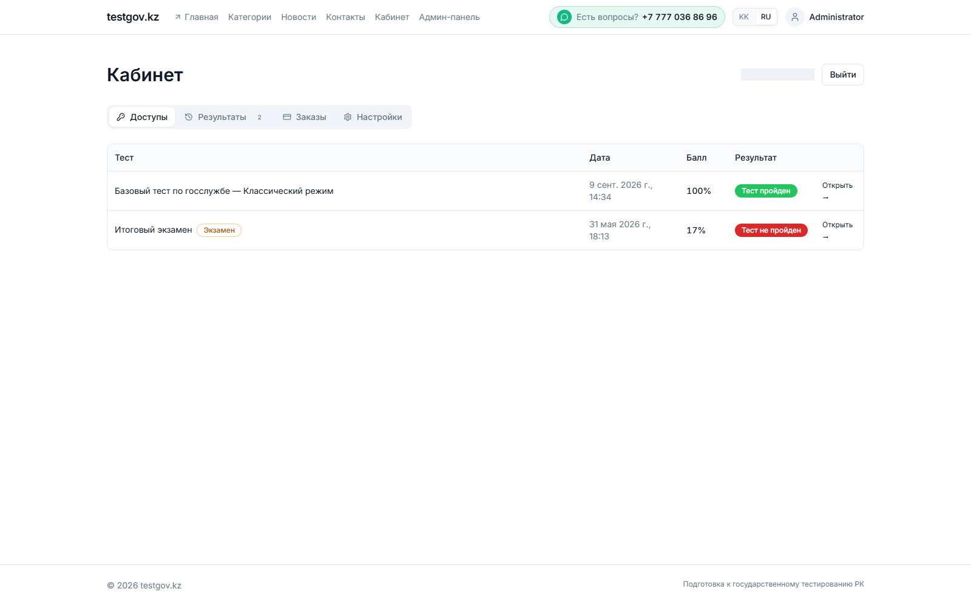Click the card icon on Заказы tab
This screenshot has width=971, height=606.
(x=287, y=117)
